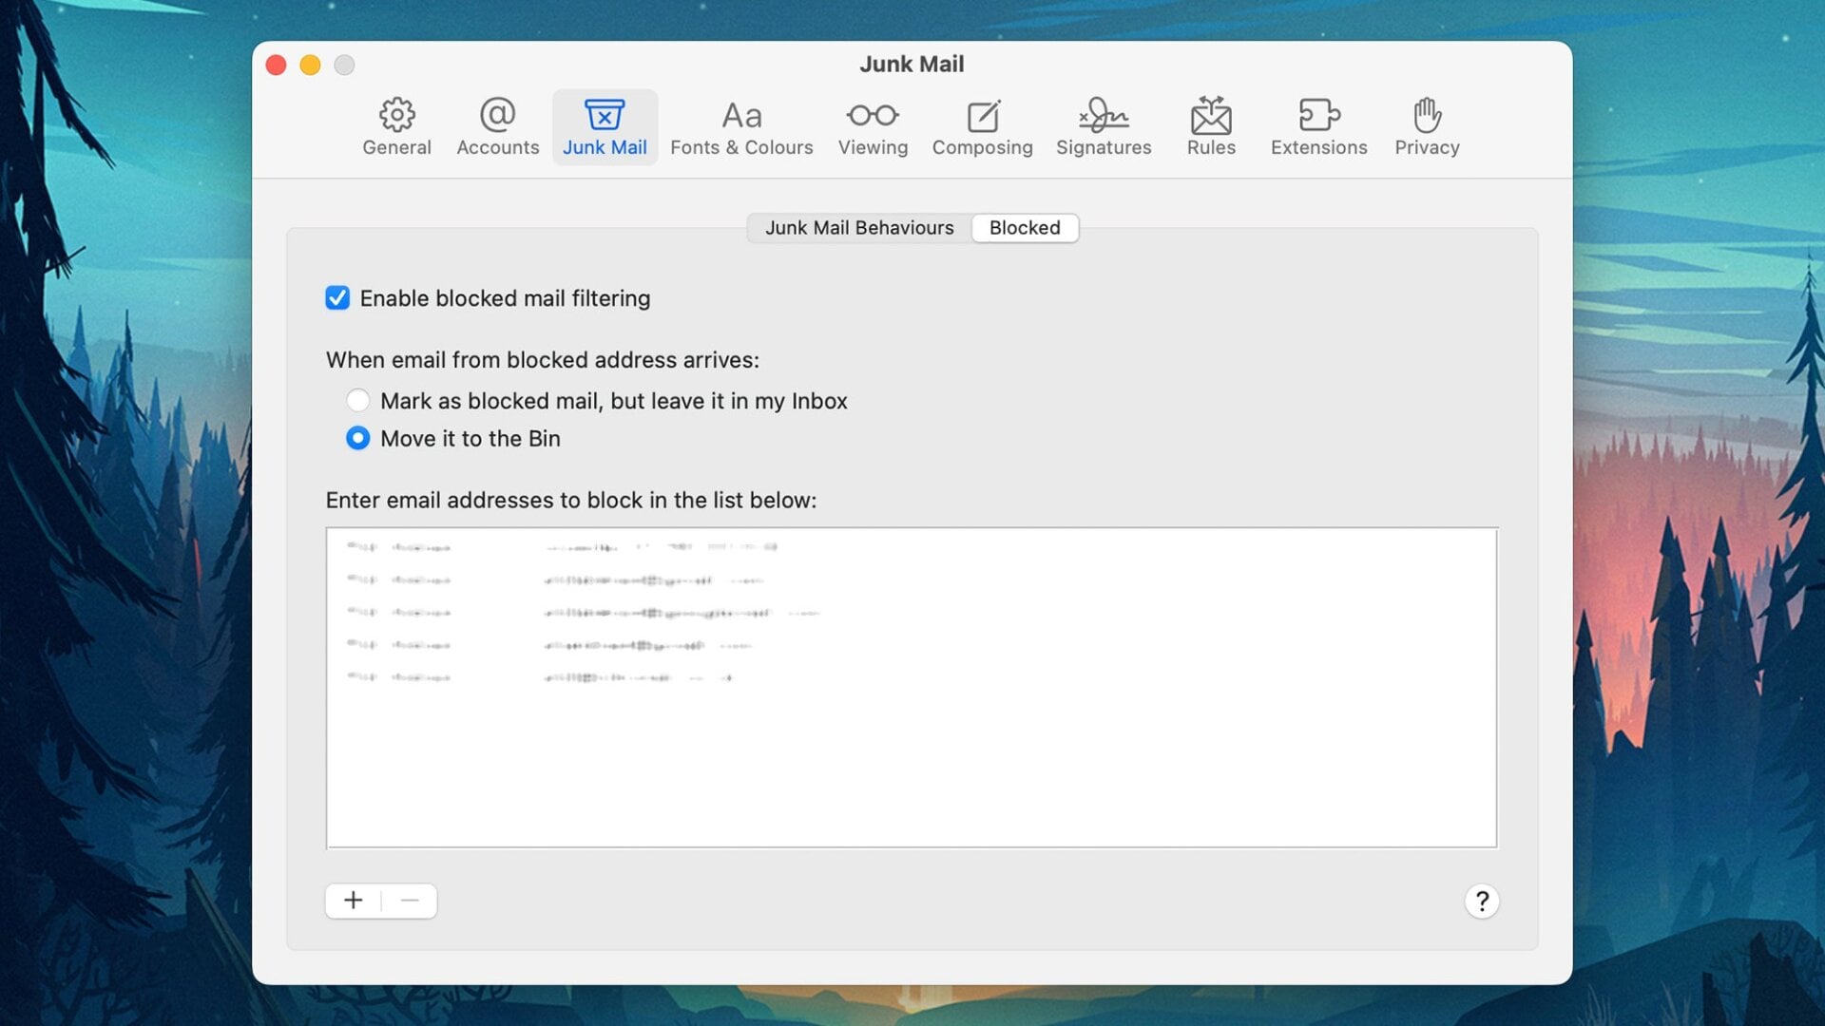Screen dimensions: 1825x1026
Task: Choose Move it to the Bin option
Action: (x=358, y=438)
